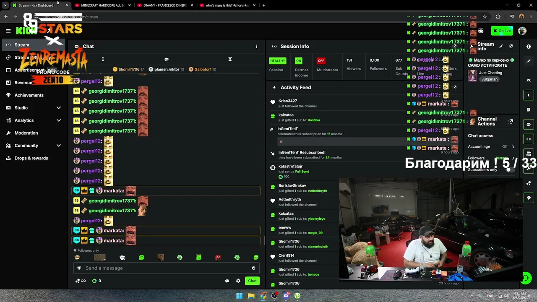The width and height of the screenshot is (537, 302).
Task: Click the ENG language indicator in system tray
Action: (x=490, y=296)
